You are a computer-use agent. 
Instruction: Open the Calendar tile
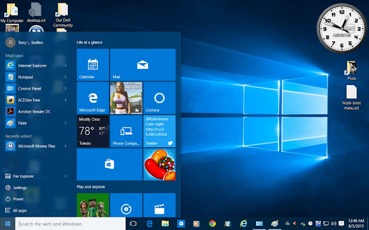93,65
